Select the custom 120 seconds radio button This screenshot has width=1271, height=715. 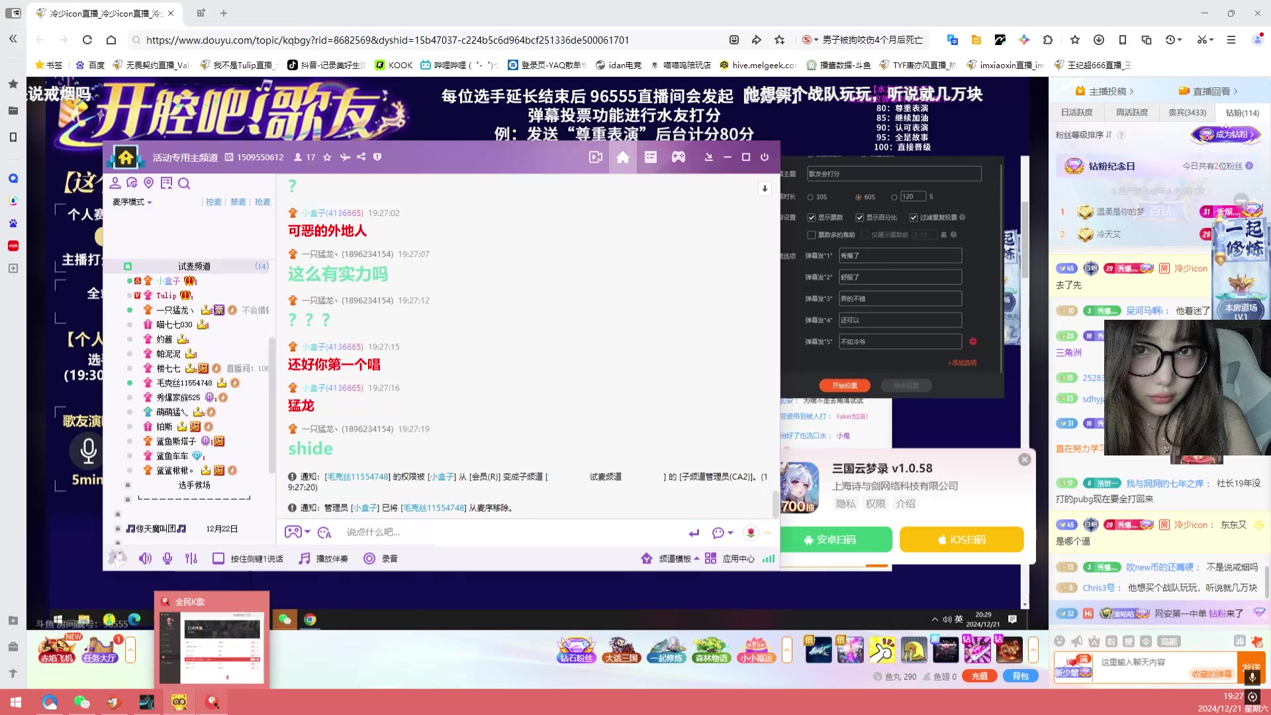point(894,197)
